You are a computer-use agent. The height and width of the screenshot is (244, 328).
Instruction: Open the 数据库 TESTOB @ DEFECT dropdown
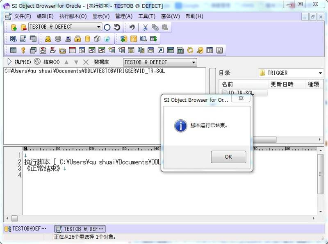coord(160,62)
